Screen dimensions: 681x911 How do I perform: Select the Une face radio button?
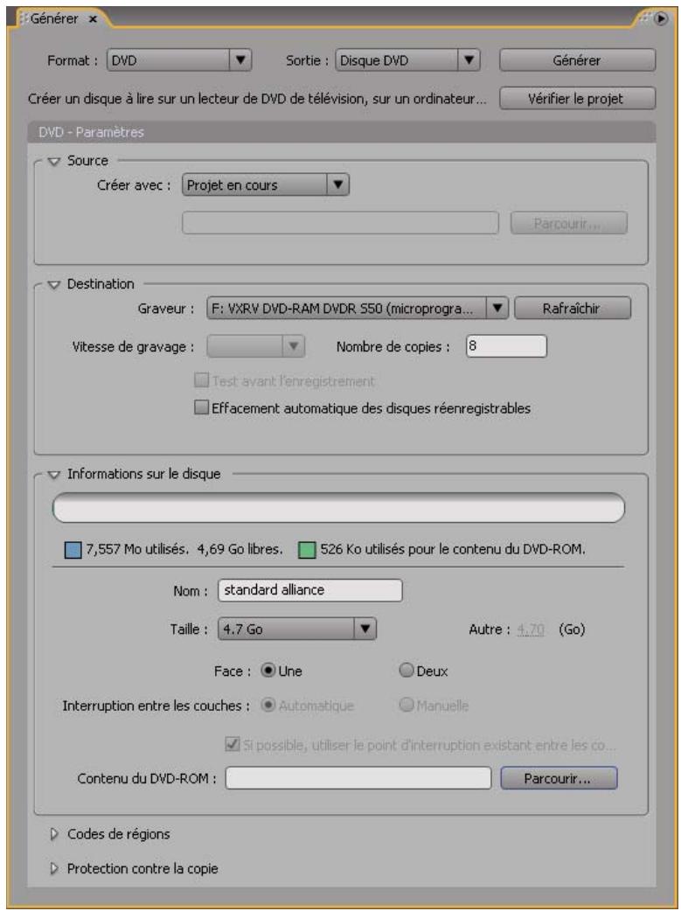pyautogui.click(x=268, y=671)
